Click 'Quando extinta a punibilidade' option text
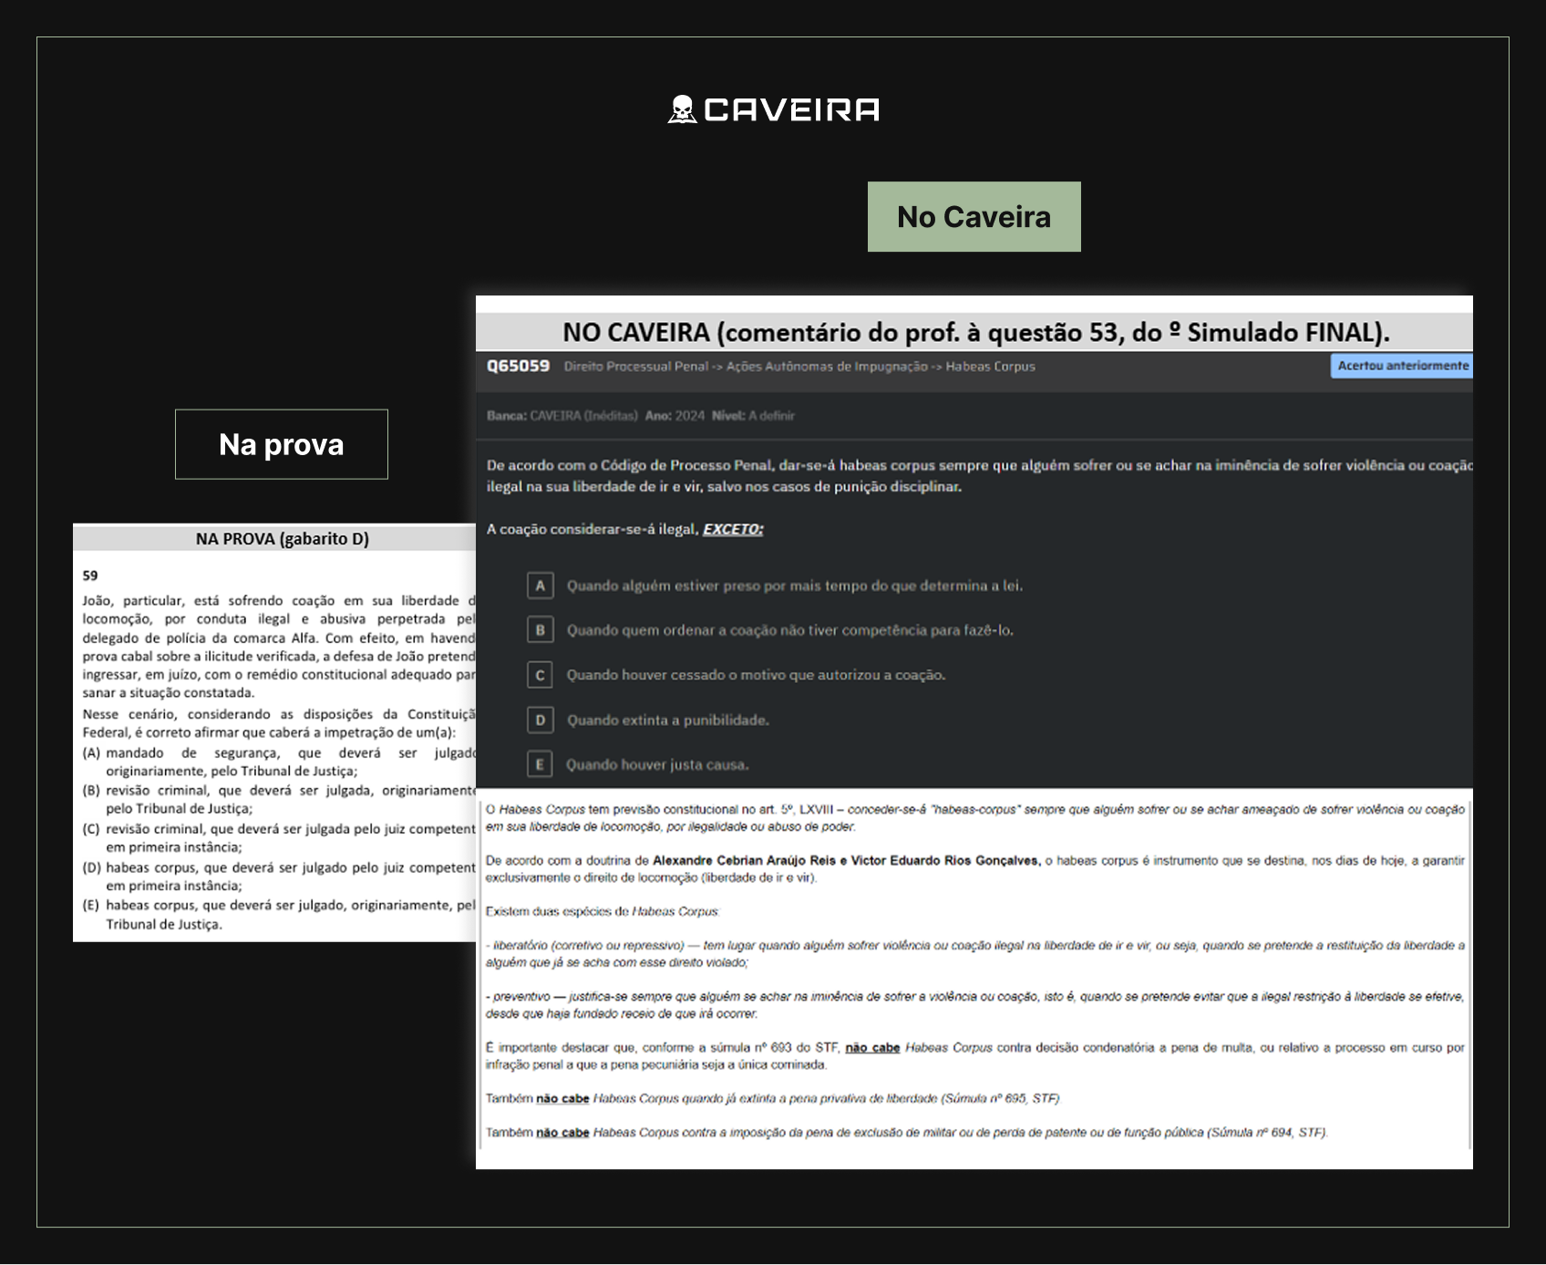The image size is (1546, 1265). [x=667, y=721]
